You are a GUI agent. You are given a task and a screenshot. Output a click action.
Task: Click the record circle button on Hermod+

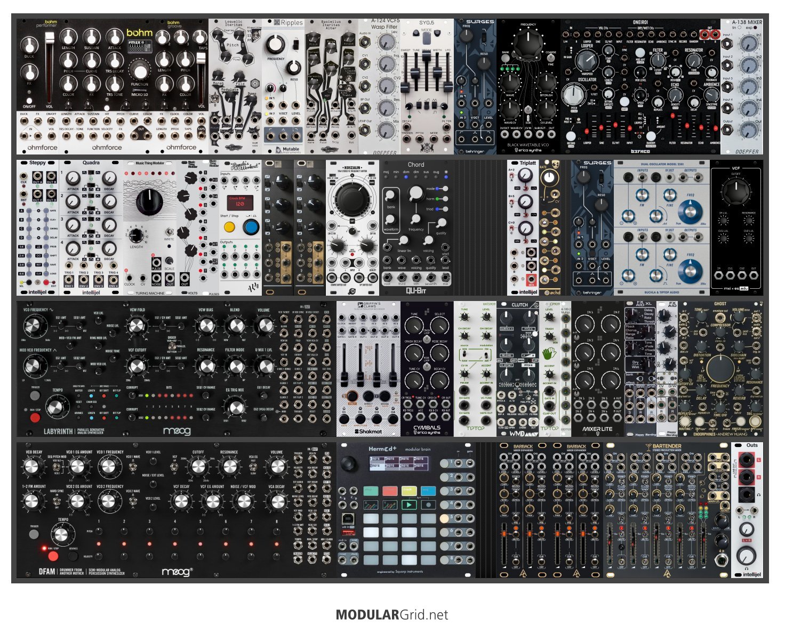click(x=427, y=505)
